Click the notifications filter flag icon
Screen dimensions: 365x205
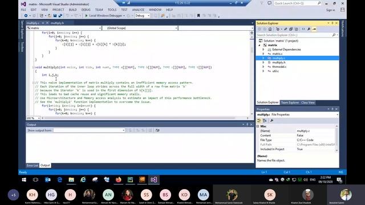click(262, 3)
